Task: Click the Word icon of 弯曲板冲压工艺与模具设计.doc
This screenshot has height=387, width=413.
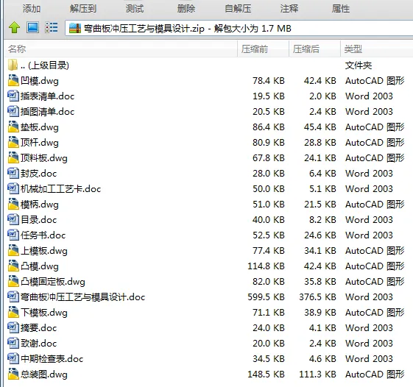Action: pos(13,297)
